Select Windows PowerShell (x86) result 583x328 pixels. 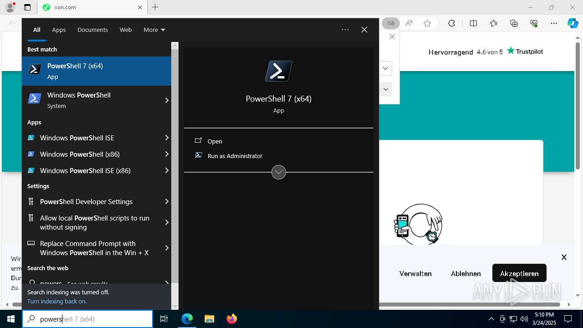pos(91,154)
